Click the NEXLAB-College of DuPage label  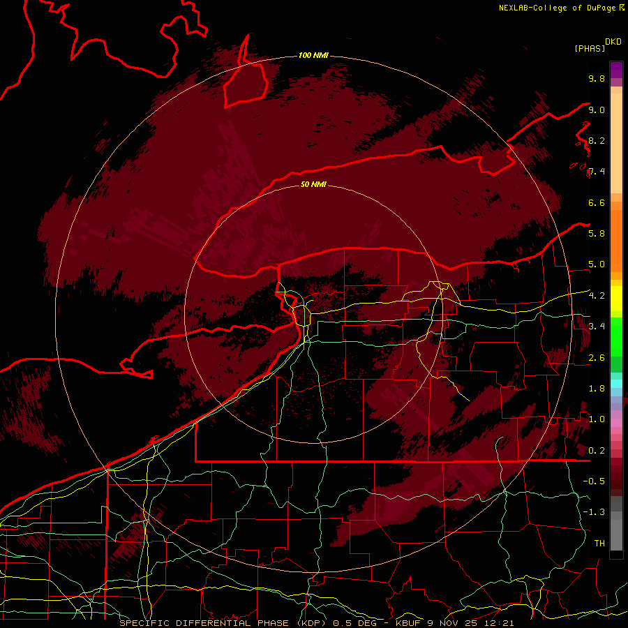pyautogui.click(x=558, y=8)
